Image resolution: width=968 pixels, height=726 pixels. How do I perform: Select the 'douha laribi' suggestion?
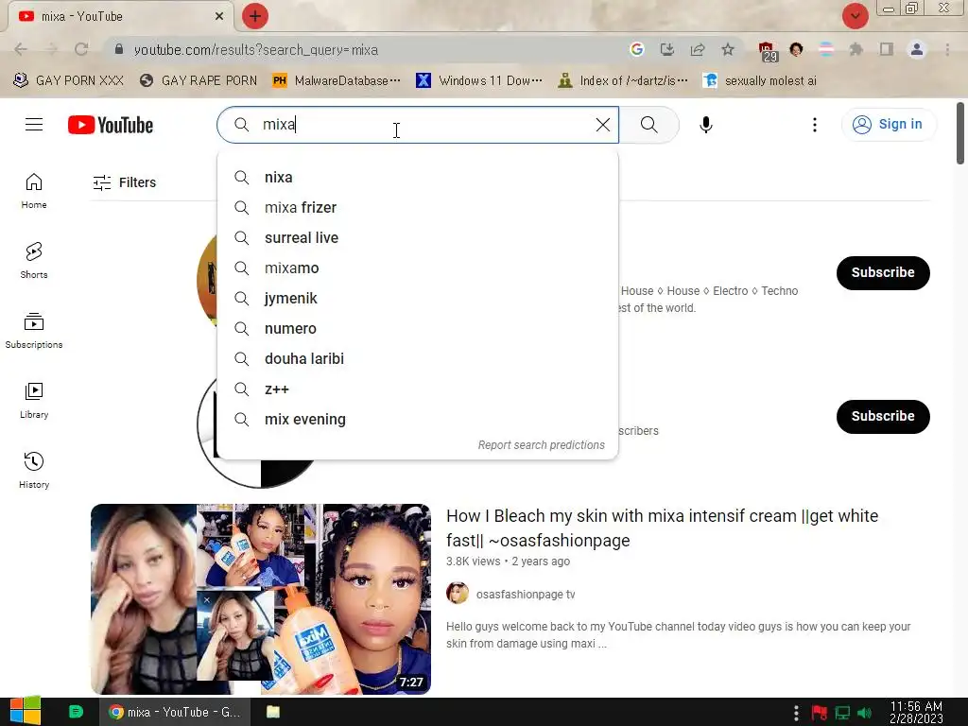pos(418,358)
